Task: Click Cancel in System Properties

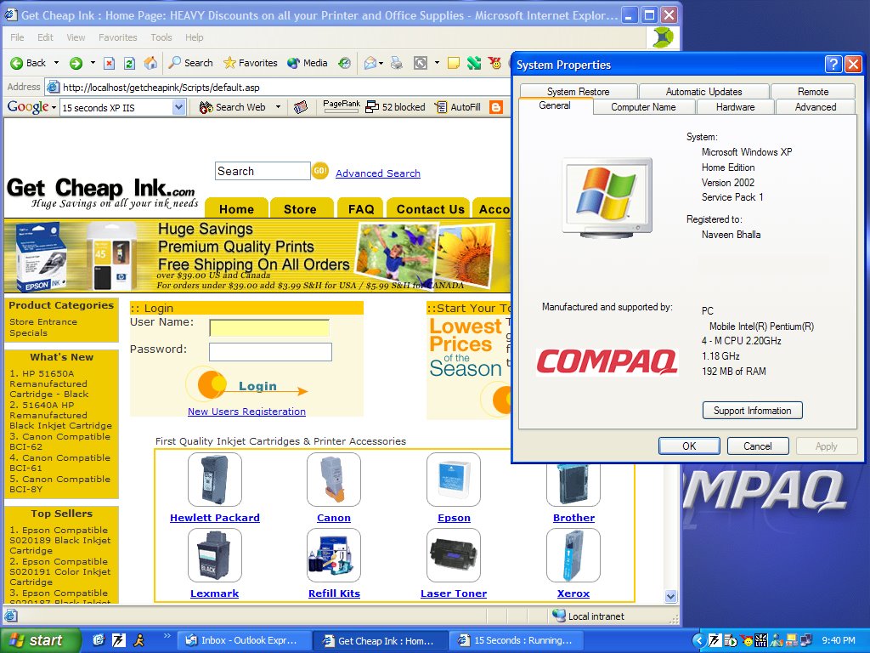Action: [757, 446]
